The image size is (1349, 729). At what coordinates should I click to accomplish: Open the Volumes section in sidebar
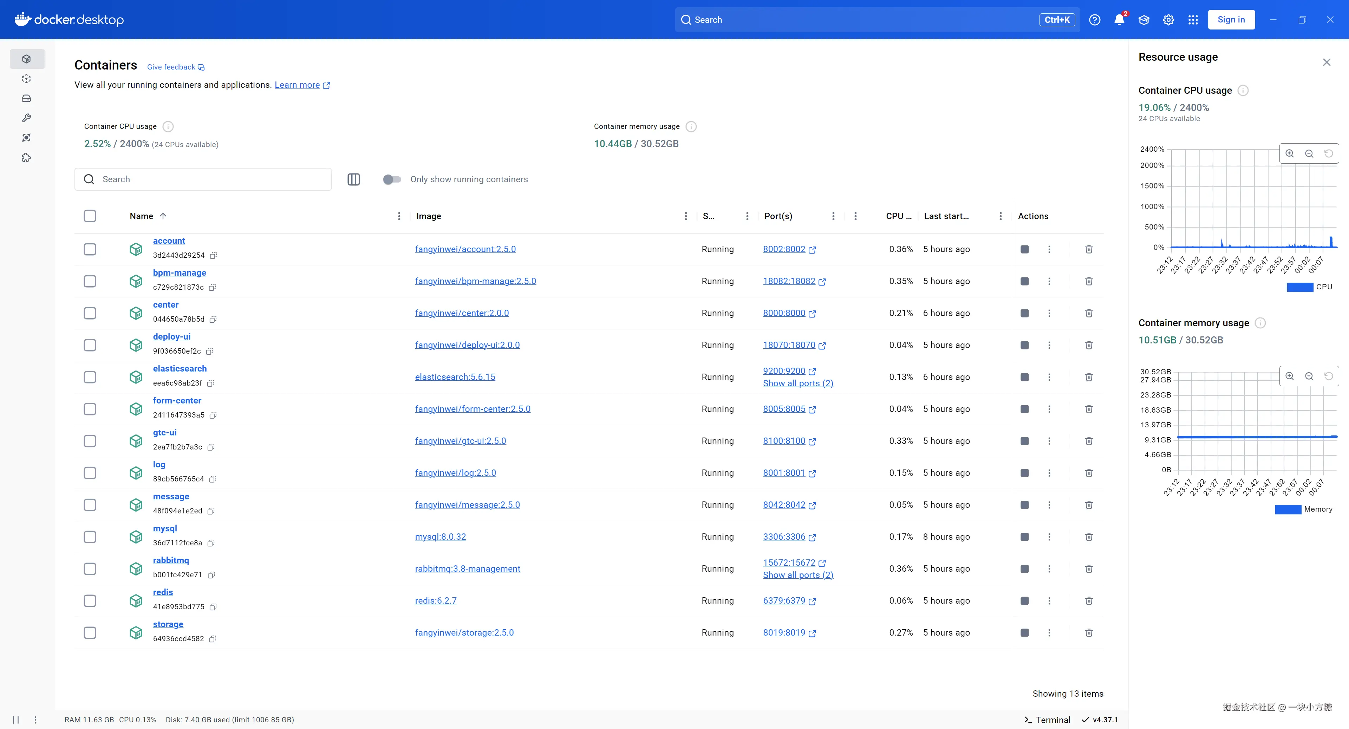point(26,98)
